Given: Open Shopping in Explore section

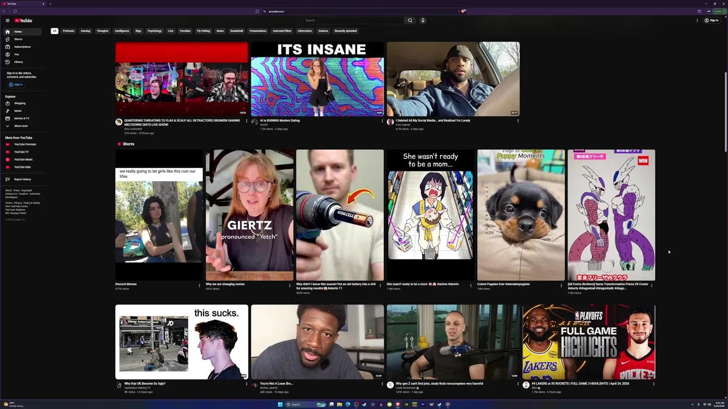Looking at the screenshot, I should point(21,103).
